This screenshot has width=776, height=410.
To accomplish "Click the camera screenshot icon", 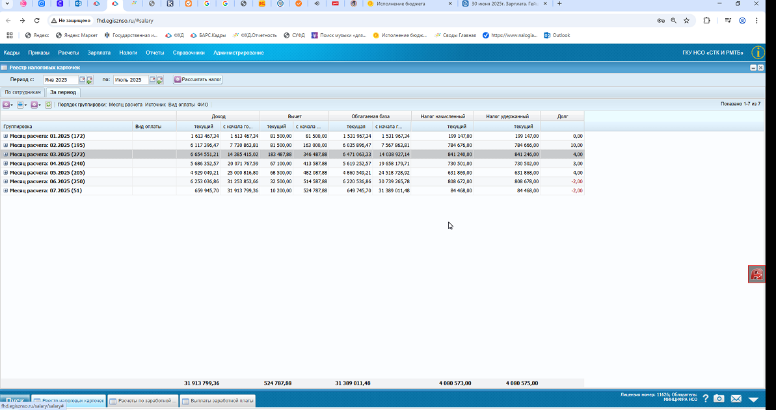I will [719, 398].
